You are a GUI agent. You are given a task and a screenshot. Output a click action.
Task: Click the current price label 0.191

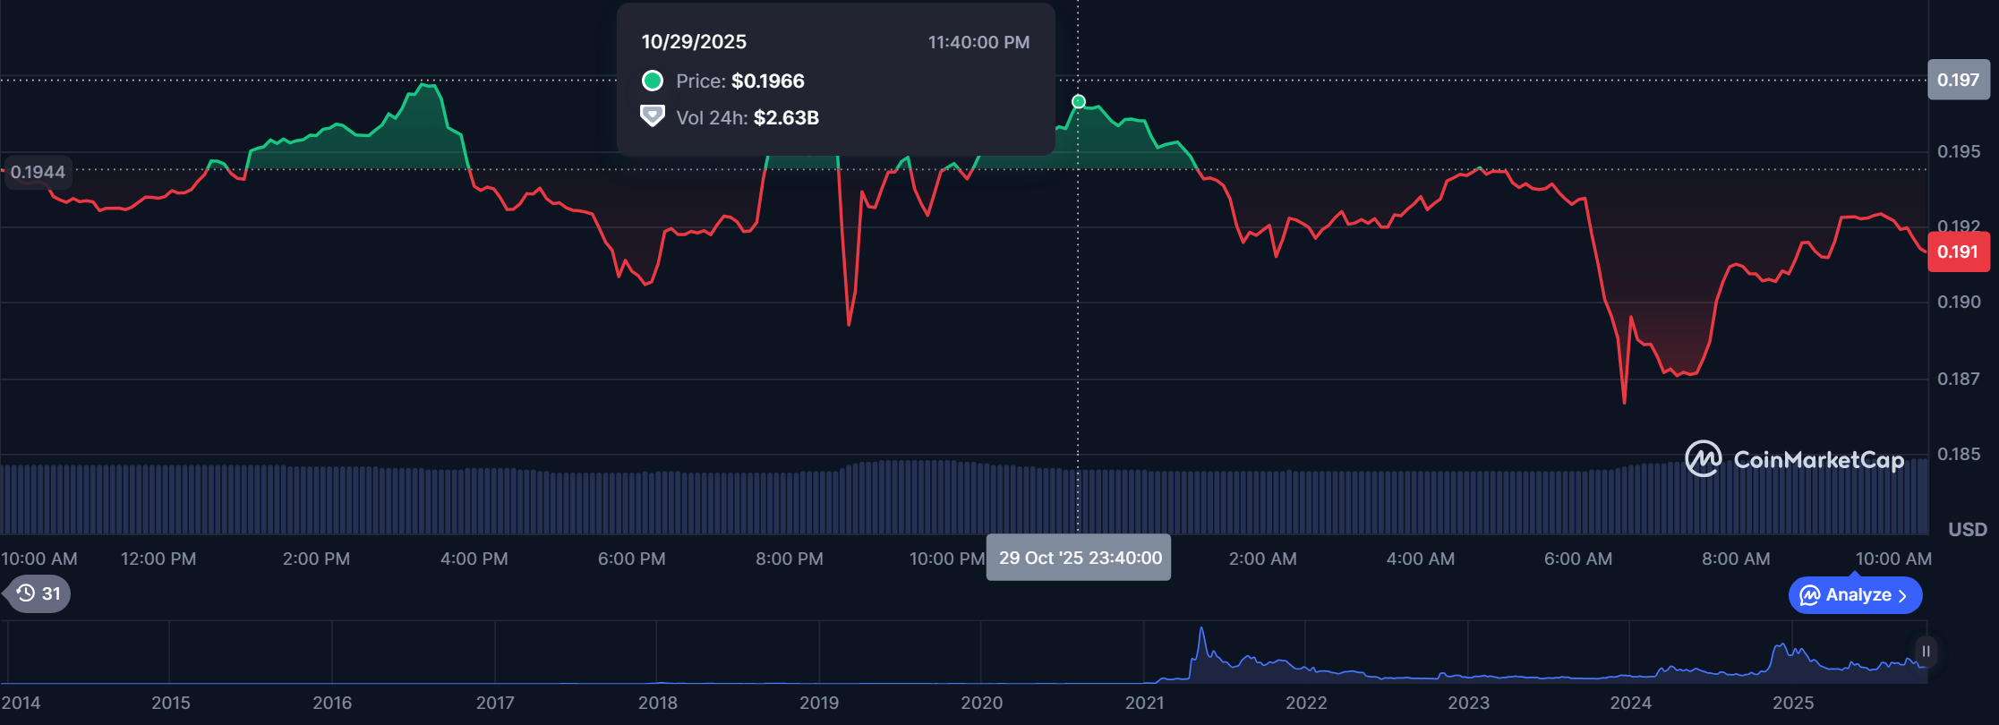coord(1958,252)
